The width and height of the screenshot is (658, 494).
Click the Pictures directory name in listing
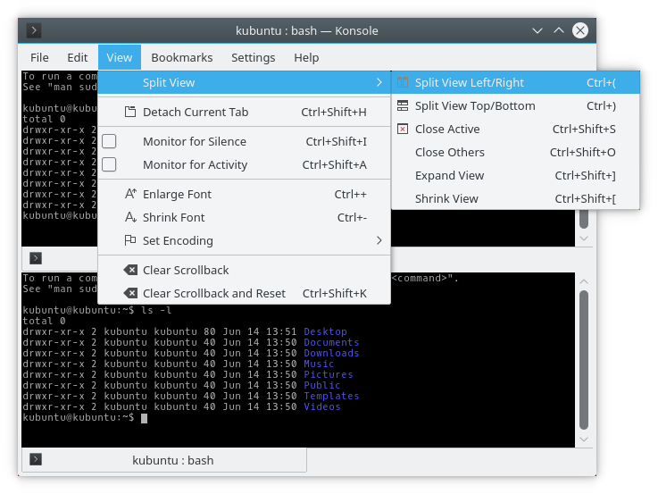click(329, 374)
